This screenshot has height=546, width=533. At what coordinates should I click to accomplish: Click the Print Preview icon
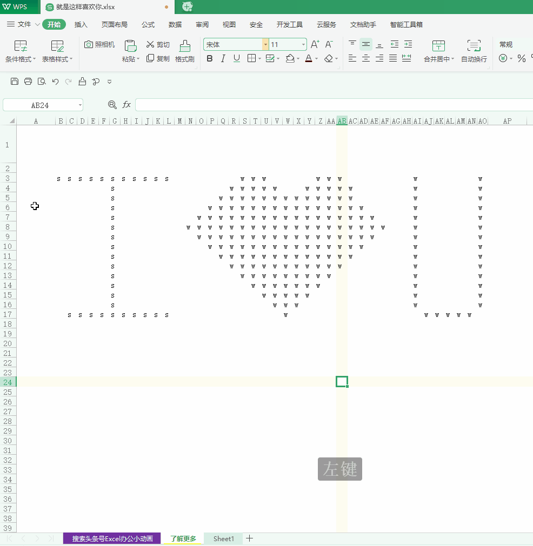(x=42, y=82)
